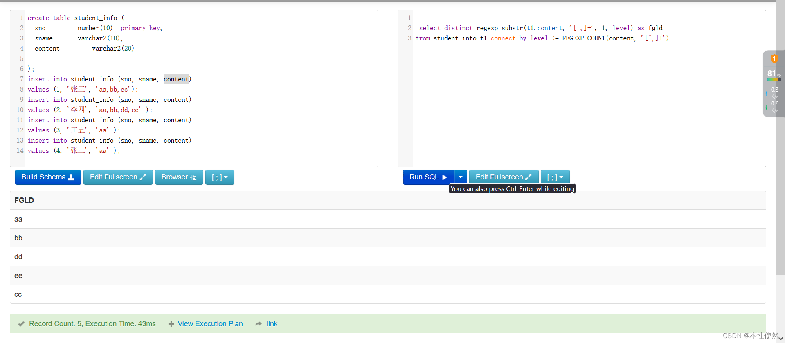The height and width of the screenshot is (343, 785).
Task: Click View Execution Plan link
Action: coord(210,324)
